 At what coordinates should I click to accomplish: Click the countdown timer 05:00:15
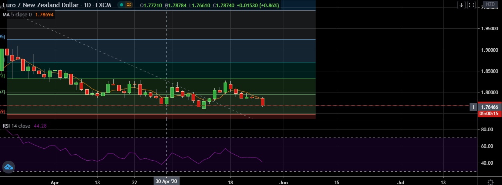point(489,113)
